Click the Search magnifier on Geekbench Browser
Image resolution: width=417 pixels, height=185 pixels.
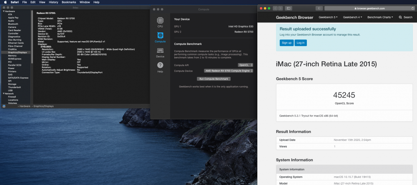point(400,17)
